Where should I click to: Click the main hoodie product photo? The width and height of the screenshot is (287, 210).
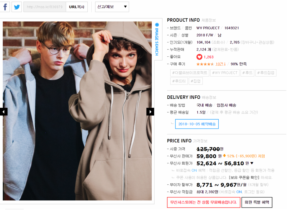click(x=77, y=111)
